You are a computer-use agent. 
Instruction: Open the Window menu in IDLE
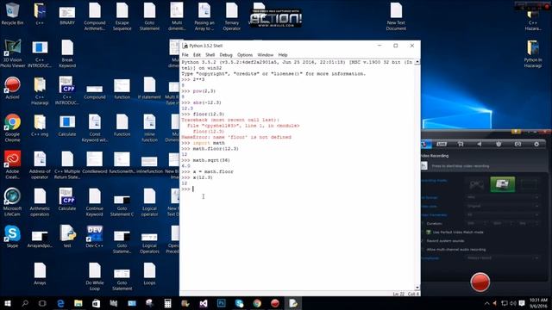pos(265,55)
